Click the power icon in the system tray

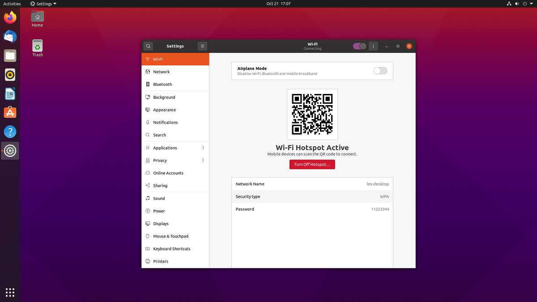pos(526,4)
